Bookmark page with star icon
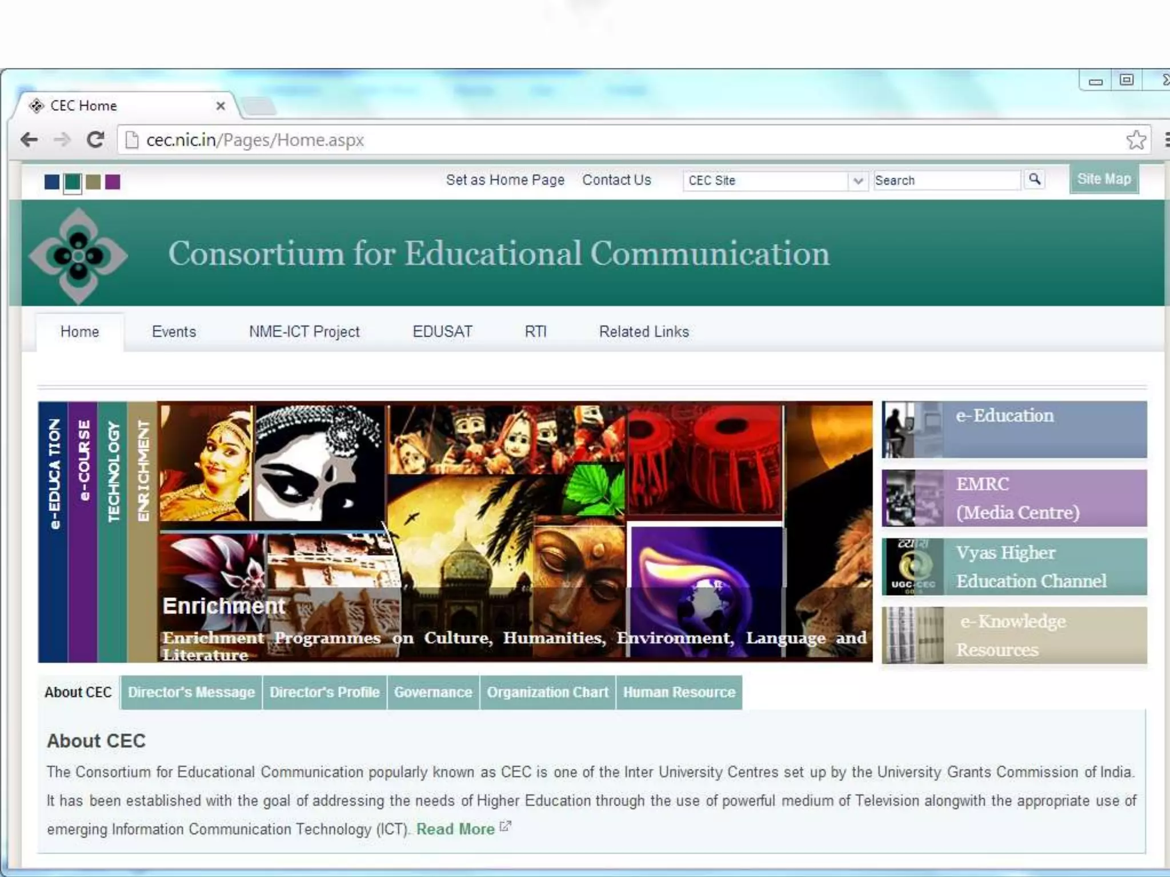Image resolution: width=1170 pixels, height=877 pixels. click(x=1136, y=140)
